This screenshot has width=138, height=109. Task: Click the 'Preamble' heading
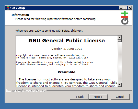point(67,72)
